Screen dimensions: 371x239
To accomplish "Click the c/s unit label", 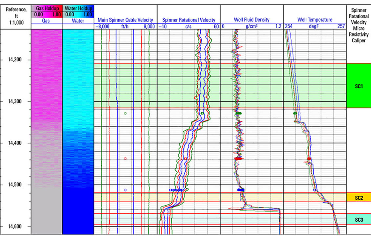I will pos(188,27).
